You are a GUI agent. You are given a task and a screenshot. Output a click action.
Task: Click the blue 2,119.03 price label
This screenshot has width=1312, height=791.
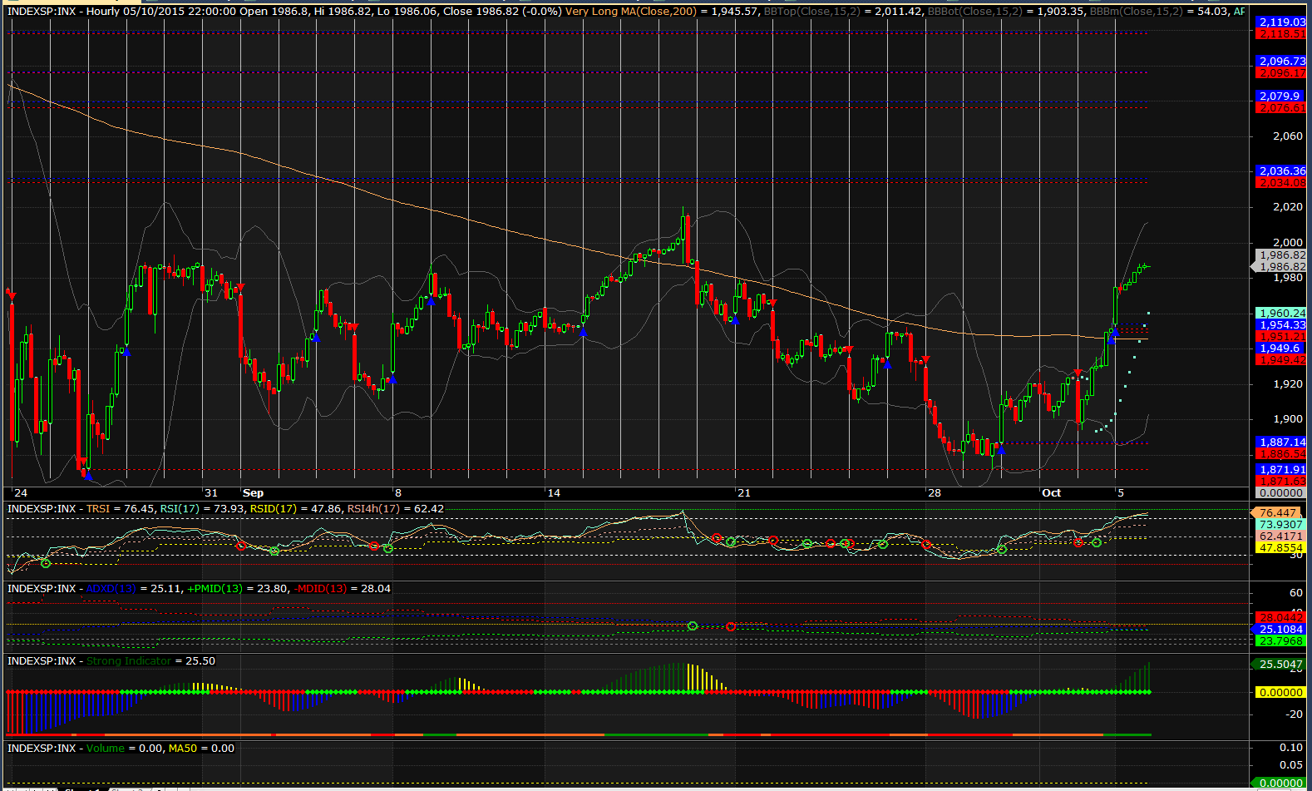coord(1281,22)
